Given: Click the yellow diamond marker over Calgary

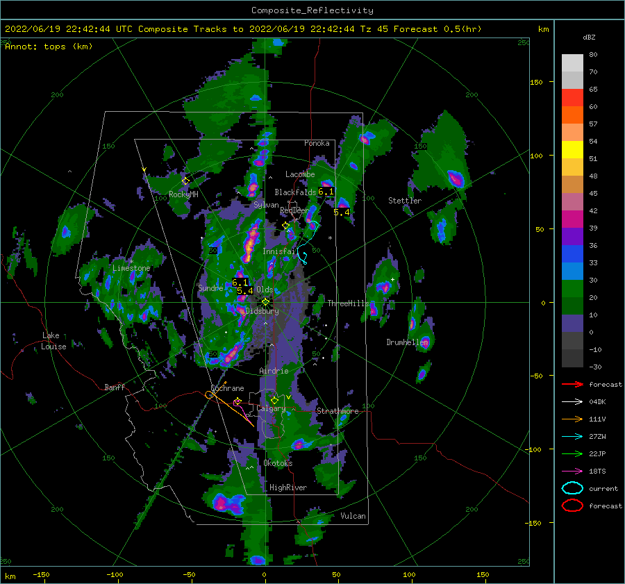Looking at the screenshot, I should (274, 400).
